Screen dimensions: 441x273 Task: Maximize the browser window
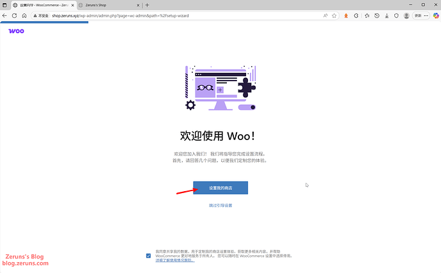423,4
